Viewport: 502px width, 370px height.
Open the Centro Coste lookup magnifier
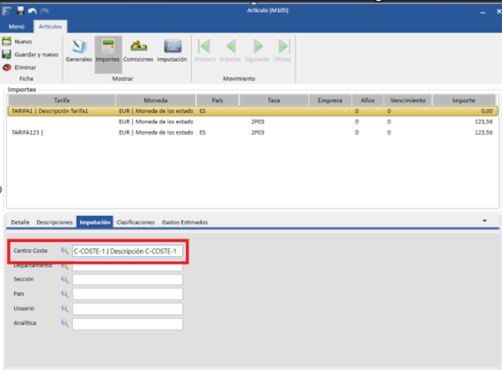coord(65,250)
